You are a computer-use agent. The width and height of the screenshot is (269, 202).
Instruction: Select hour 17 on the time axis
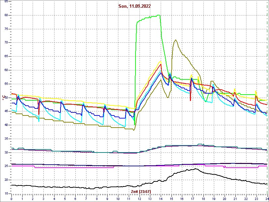point(193,199)
